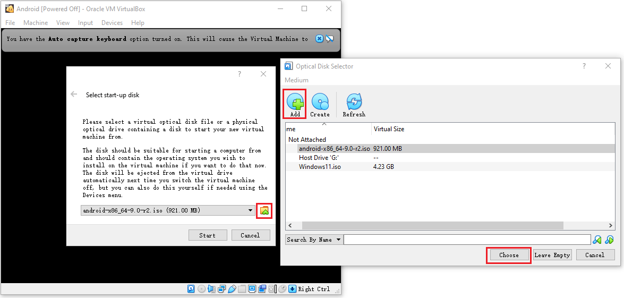Click the 921.00 MB size cell
This screenshot has height=298, width=624.
[388, 148]
